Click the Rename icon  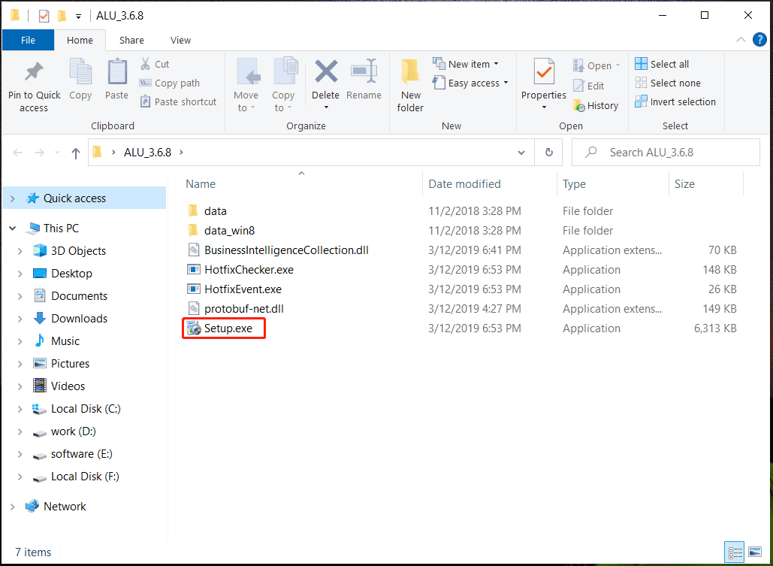364,71
